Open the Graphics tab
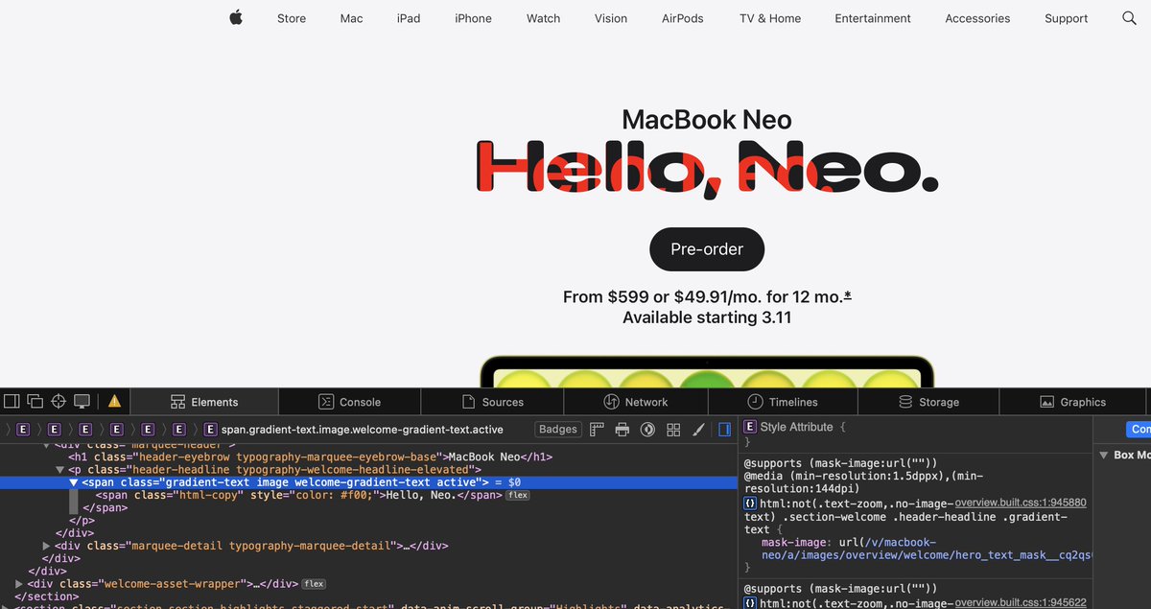This screenshot has width=1151, height=609. point(1071,402)
